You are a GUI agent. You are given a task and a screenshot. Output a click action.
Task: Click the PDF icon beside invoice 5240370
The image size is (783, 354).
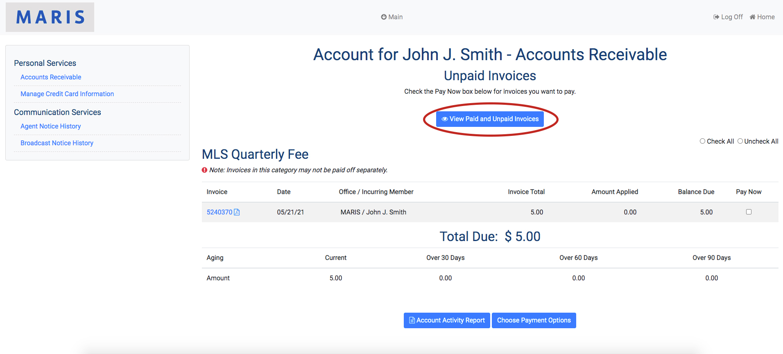pos(237,212)
